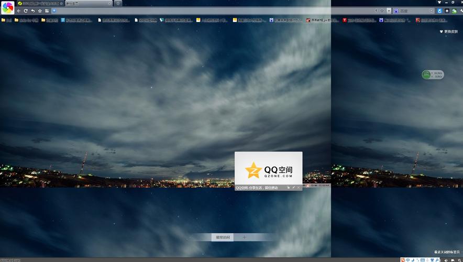Viewport: 463px width, 262px height.
Task: Click the magnifier search icon in search box
Action: (x=432, y=11)
